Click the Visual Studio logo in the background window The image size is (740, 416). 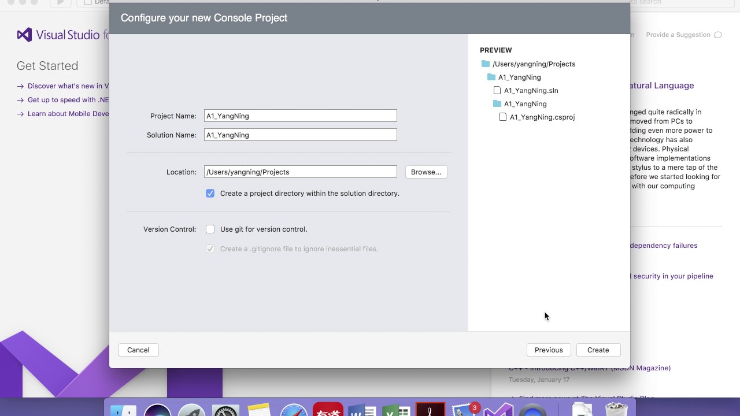24,35
